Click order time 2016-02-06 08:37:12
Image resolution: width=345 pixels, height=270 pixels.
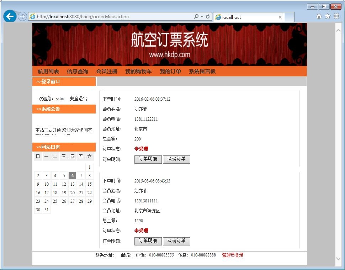tap(152, 99)
